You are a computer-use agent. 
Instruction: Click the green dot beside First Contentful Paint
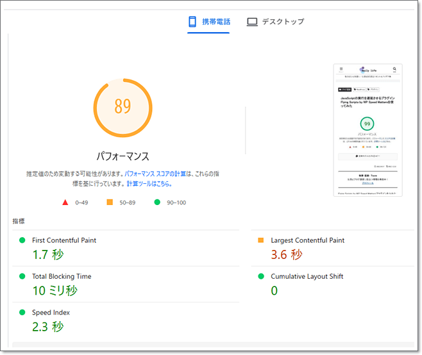(x=22, y=240)
